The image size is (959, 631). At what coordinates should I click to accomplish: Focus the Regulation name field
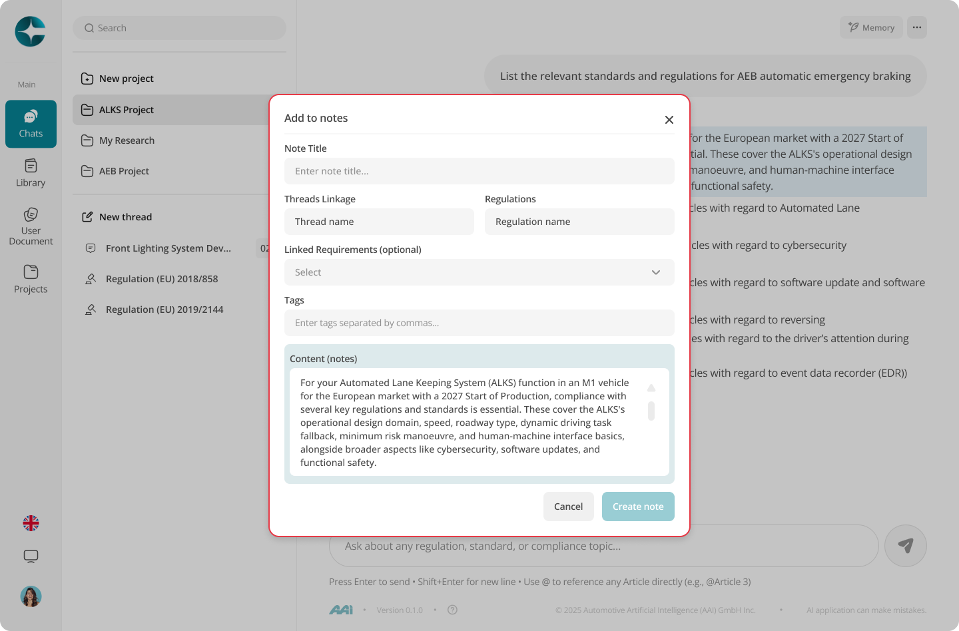point(579,222)
